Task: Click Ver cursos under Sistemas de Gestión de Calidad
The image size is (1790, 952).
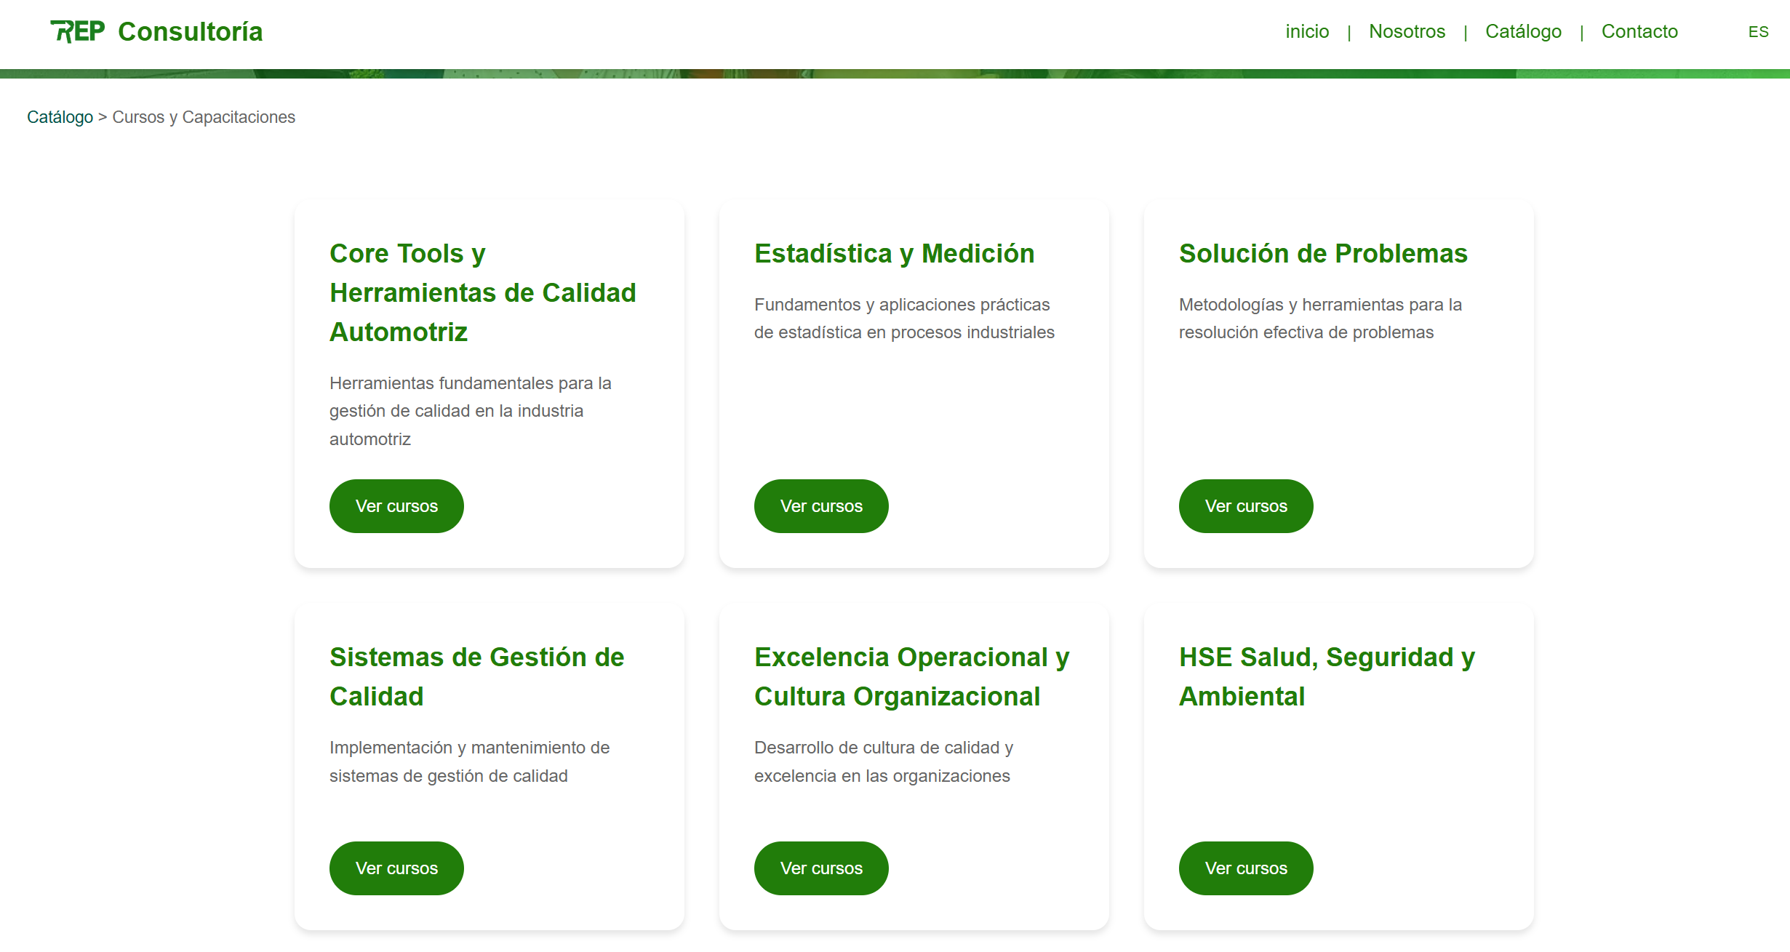Action: (x=396, y=867)
